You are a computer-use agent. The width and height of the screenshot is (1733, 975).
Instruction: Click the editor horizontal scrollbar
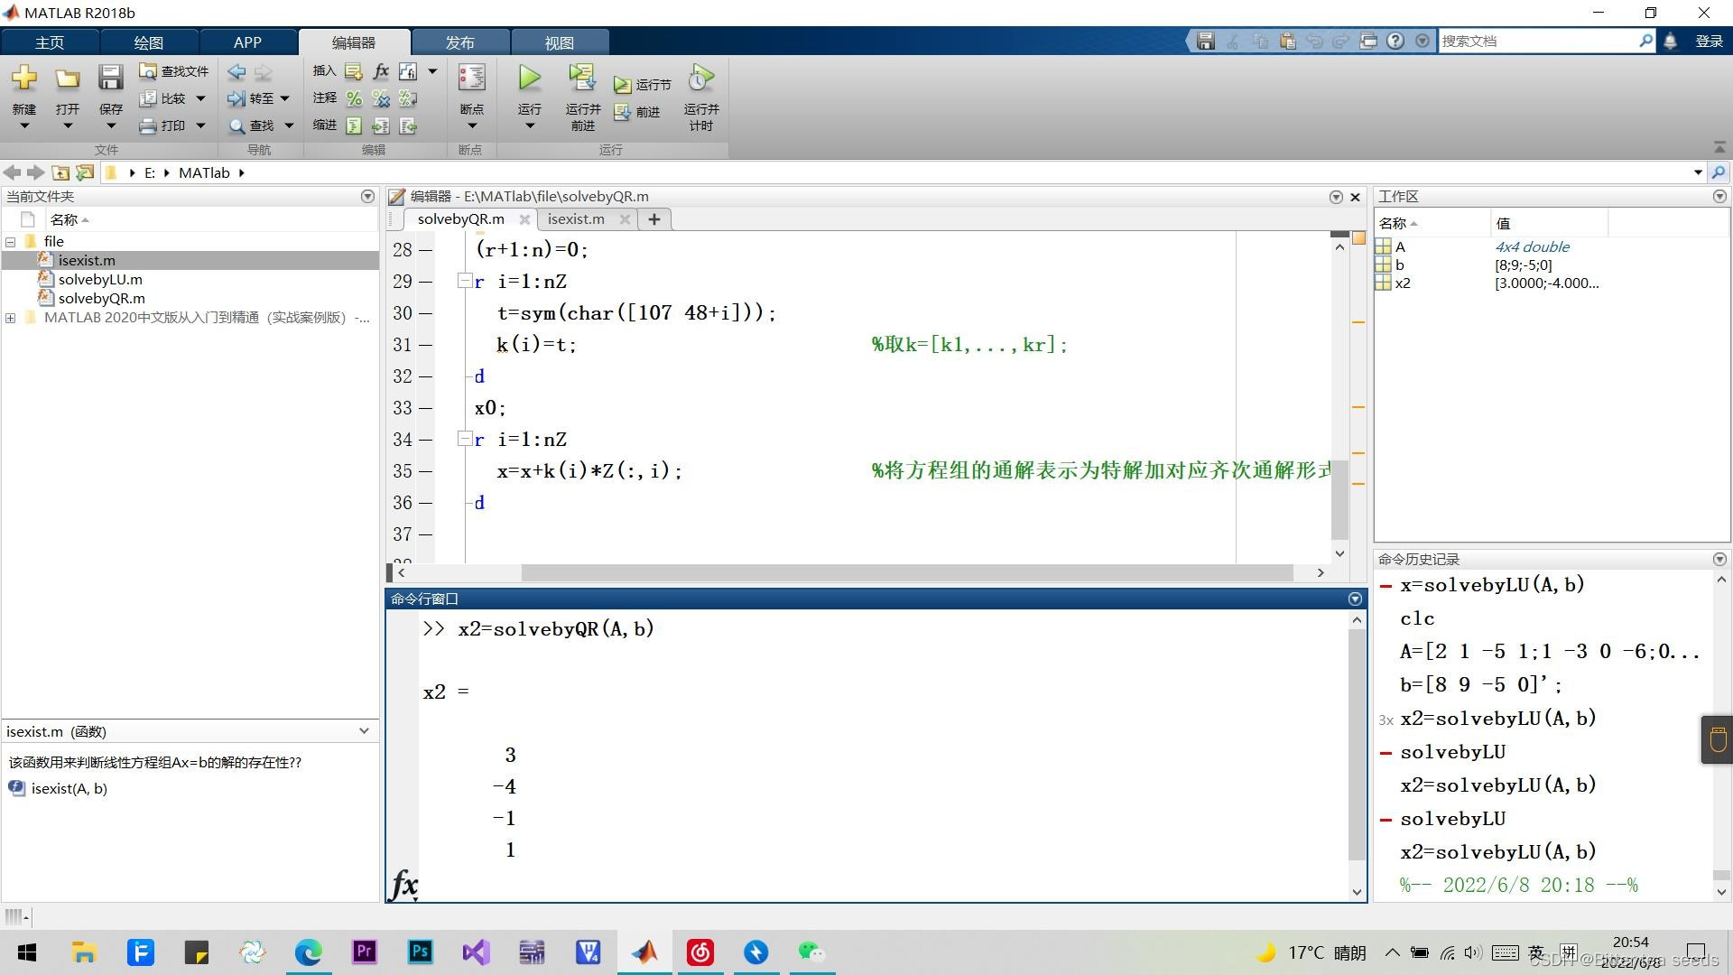tap(907, 573)
